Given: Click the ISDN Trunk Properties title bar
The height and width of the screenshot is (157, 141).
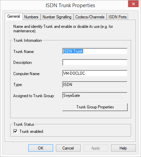Looking at the screenshot, I should click(70, 5).
